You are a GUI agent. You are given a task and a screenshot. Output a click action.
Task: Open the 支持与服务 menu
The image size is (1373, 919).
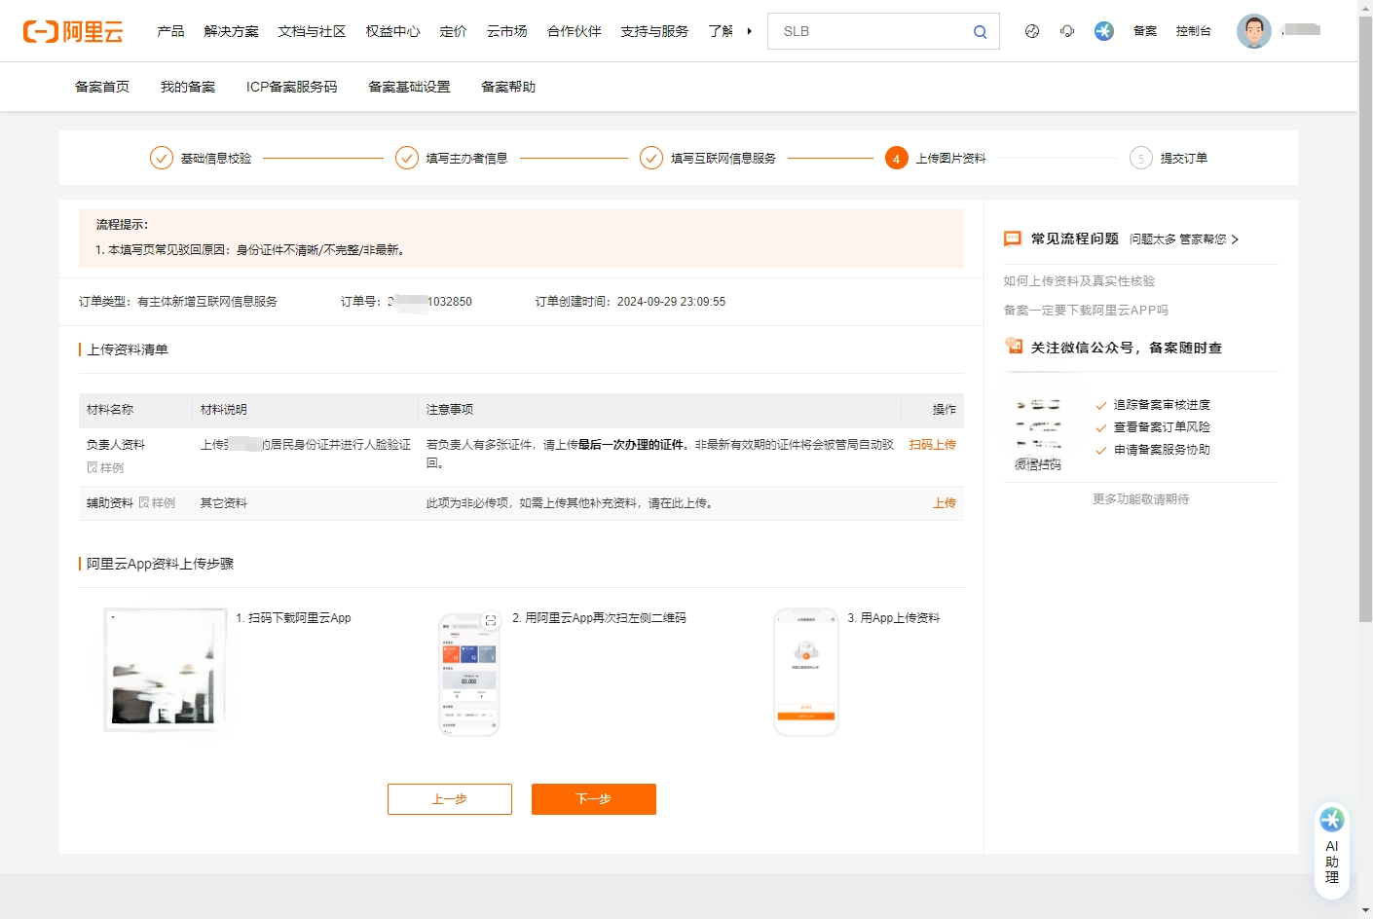[653, 30]
